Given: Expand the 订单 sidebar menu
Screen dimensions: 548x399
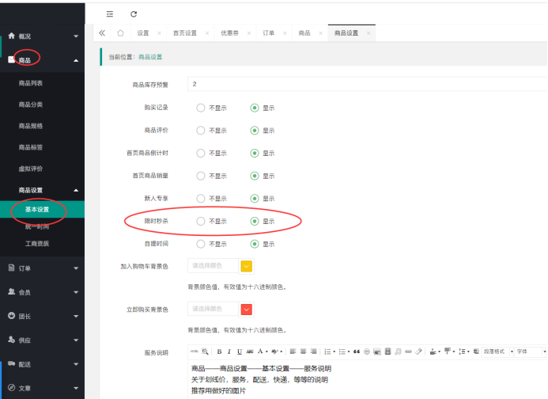Looking at the screenshot, I should (x=42, y=268).
